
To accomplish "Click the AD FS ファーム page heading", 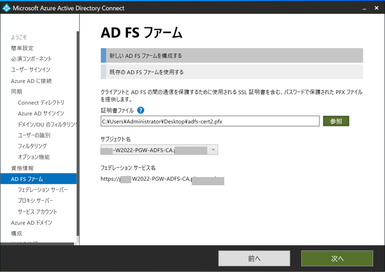I will click(x=142, y=33).
